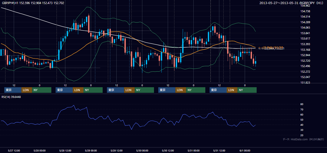Click the 東京 session block for 5/31

218,90
